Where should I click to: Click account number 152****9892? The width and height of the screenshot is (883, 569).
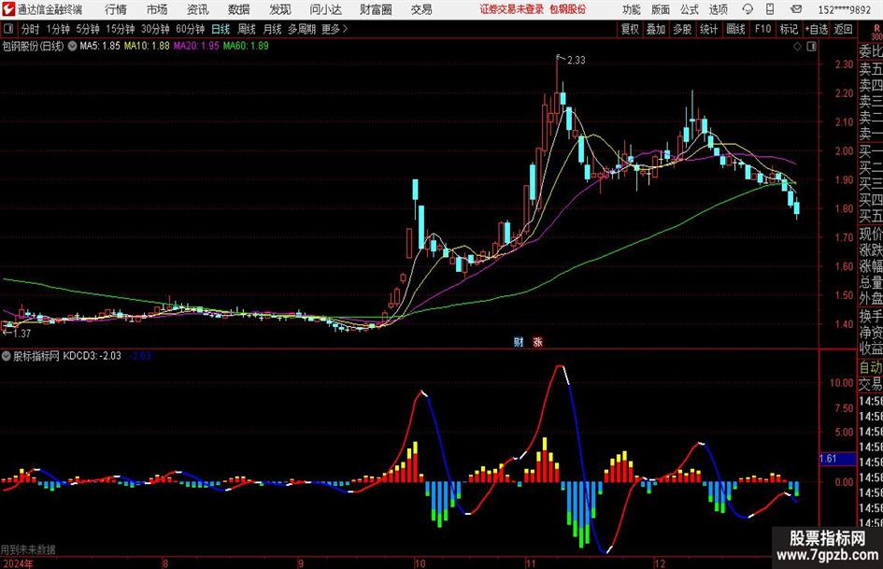844,9
